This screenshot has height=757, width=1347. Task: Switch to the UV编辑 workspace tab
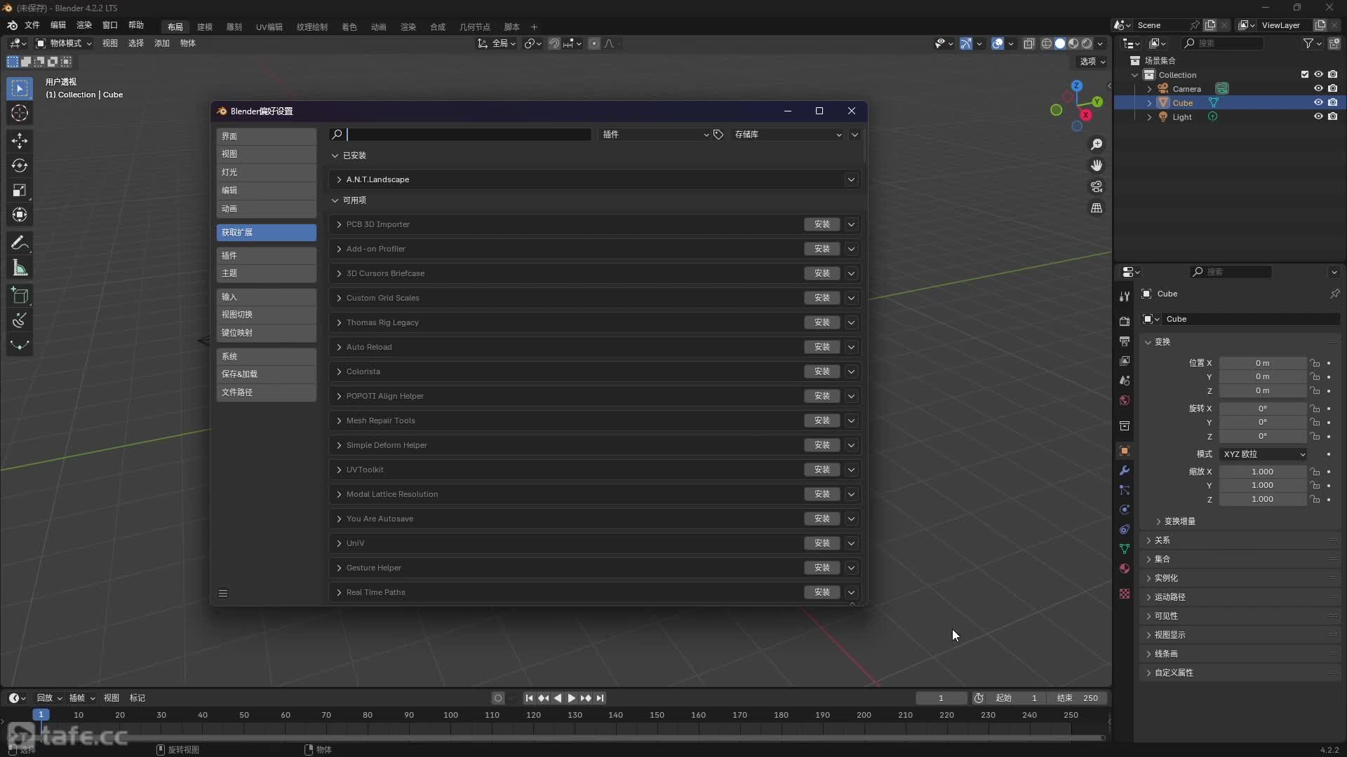click(269, 27)
